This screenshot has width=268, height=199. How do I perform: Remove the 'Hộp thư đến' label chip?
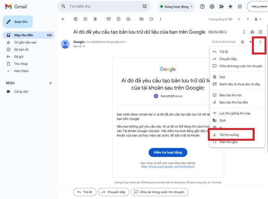coord(226,32)
